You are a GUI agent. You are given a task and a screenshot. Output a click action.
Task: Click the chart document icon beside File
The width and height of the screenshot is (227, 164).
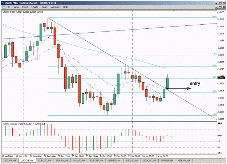click(x=3, y=7)
